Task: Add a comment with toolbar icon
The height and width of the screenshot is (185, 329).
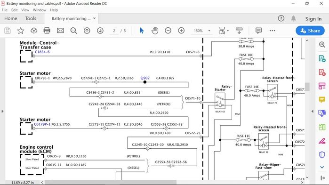Action: coord(258,31)
